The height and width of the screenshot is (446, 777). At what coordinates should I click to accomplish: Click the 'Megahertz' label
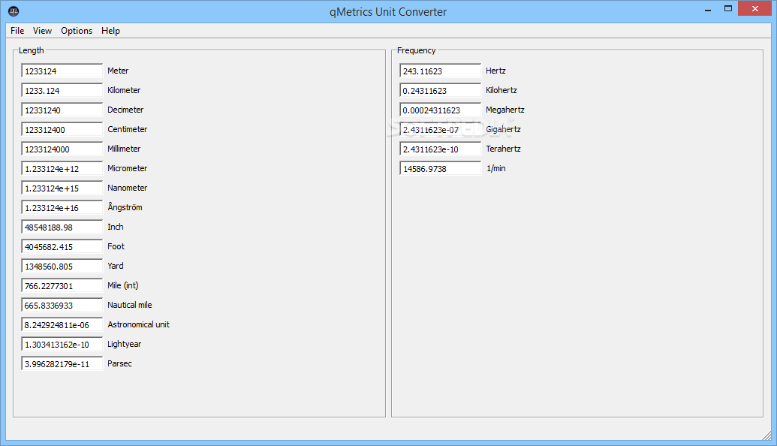(505, 110)
